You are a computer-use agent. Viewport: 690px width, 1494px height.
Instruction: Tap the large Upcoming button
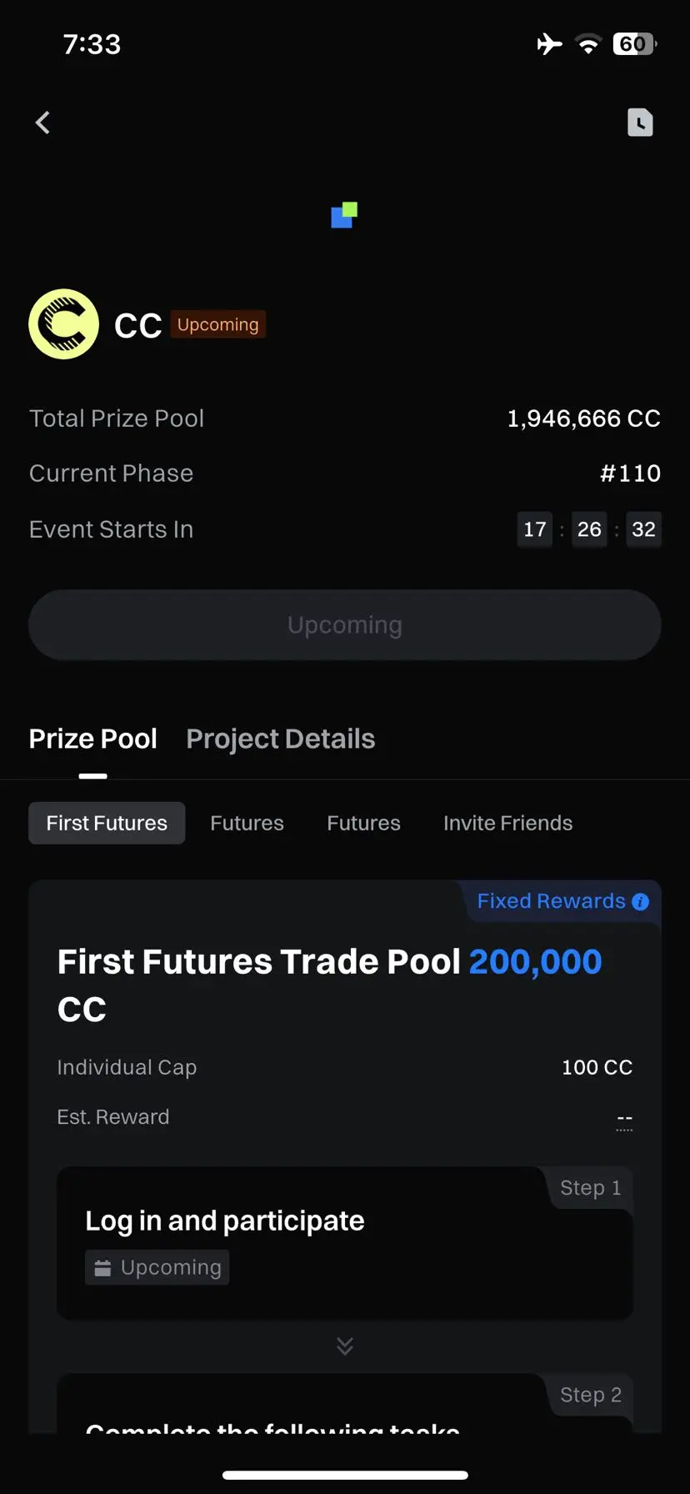pos(345,625)
